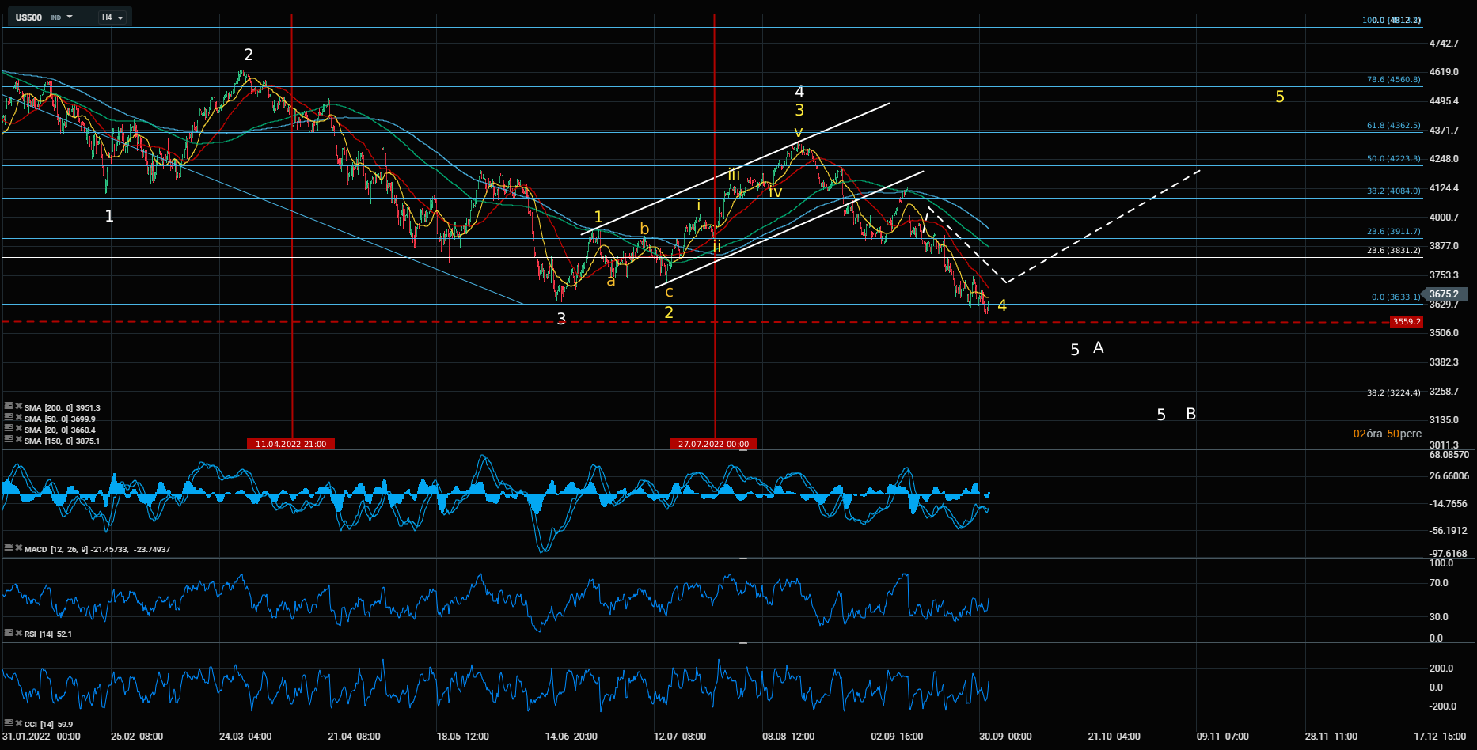Click the RSI [14] 52.1 indicator label
1477x750 pixels.
tap(48, 634)
